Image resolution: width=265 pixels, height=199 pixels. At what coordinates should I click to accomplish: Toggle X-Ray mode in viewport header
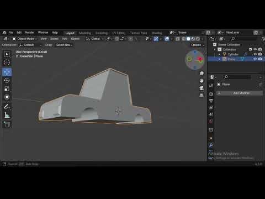[x=178, y=39]
